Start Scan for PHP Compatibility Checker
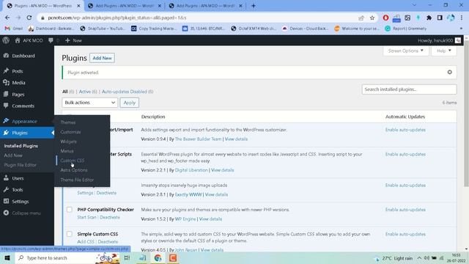 pos(86,217)
